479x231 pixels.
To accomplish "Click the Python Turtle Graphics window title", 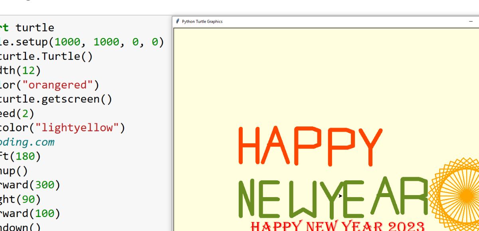I will tap(202, 22).
